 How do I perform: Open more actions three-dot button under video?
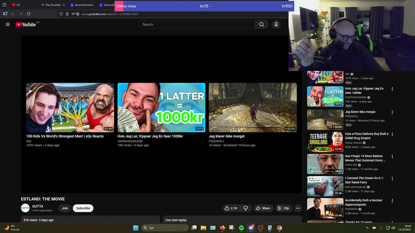point(298,208)
